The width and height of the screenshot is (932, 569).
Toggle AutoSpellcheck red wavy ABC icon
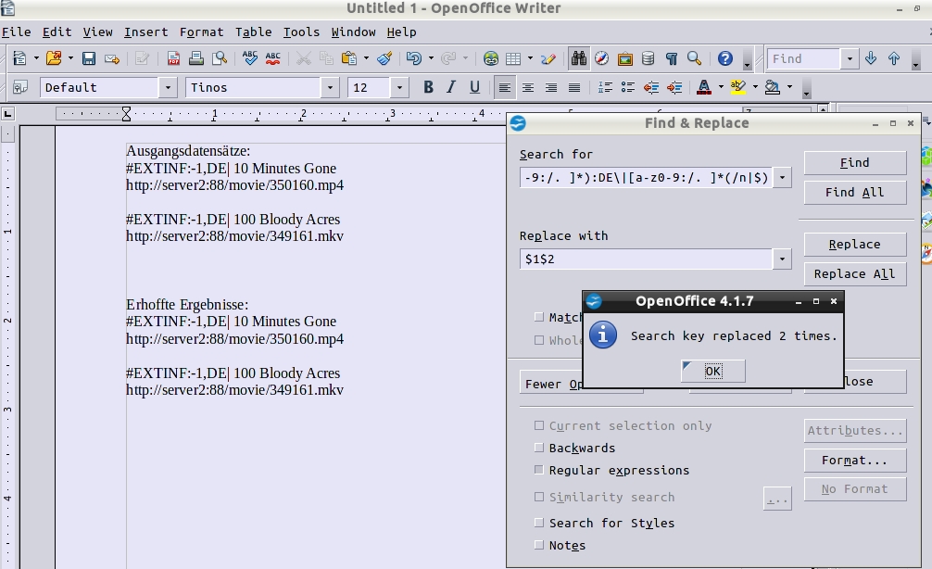(272, 58)
